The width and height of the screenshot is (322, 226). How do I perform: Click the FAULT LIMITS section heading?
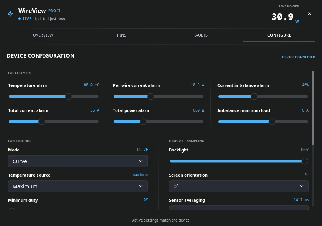coord(19,73)
